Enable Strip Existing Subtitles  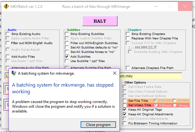coord(67,34)
